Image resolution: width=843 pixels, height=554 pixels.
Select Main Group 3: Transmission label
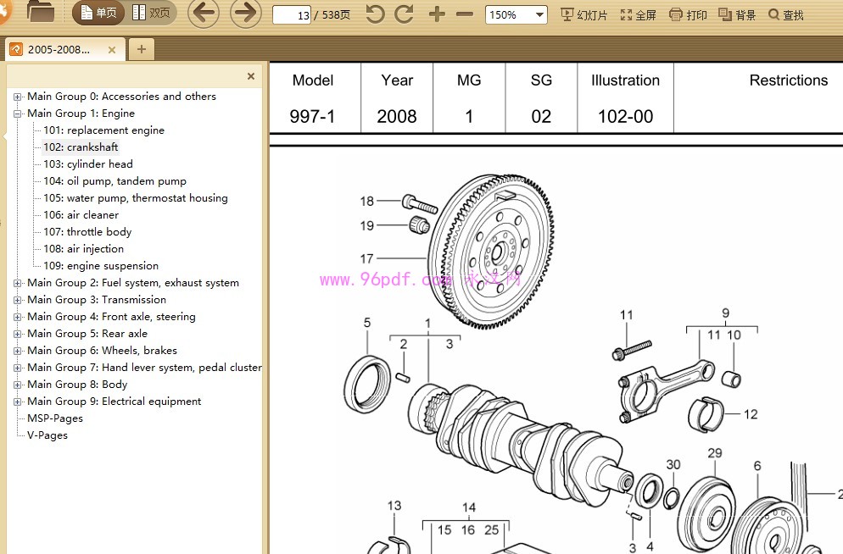(97, 300)
